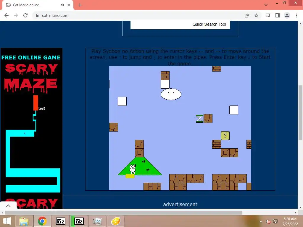The height and width of the screenshot is (227, 303).
Task: Click the muted volume tray icon
Action: (268, 221)
